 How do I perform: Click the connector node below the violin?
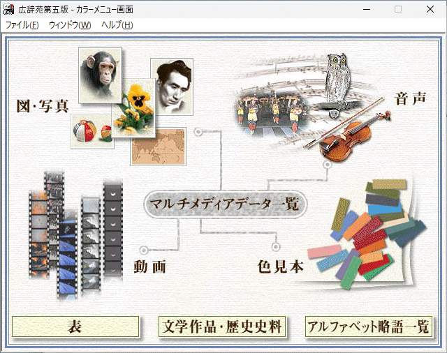[328, 165]
